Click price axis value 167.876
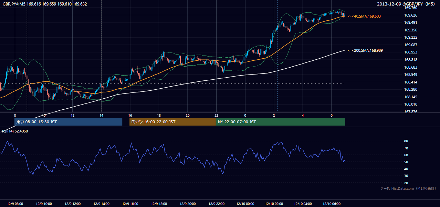This screenshot has width=440, height=207. (x=410, y=112)
